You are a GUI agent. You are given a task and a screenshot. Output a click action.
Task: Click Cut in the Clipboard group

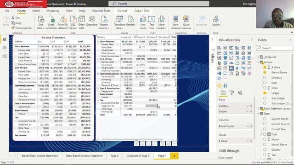(x=16, y=18)
